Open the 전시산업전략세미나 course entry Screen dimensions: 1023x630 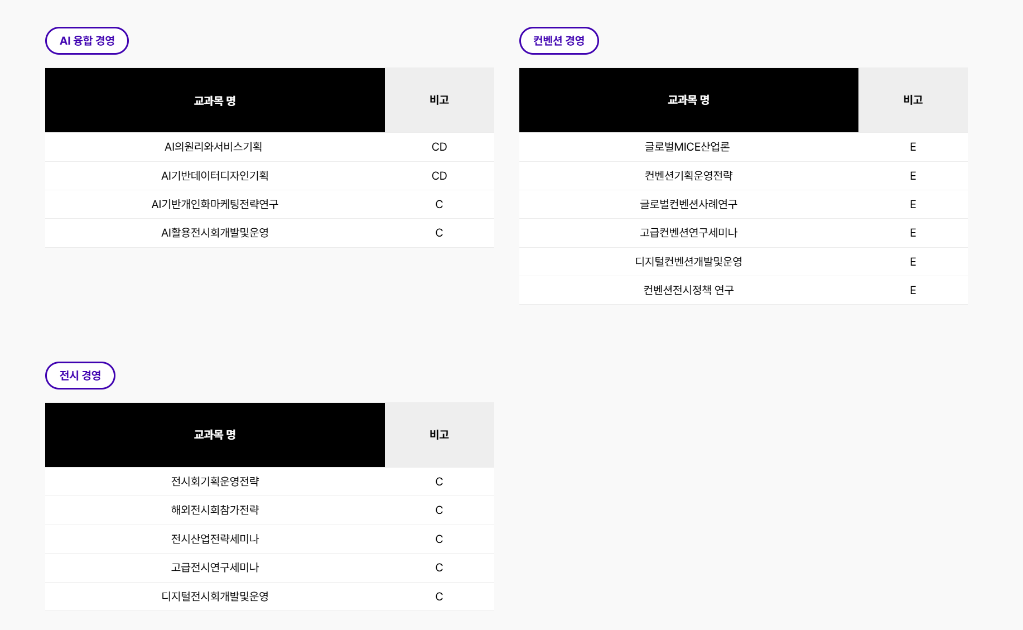coord(215,538)
